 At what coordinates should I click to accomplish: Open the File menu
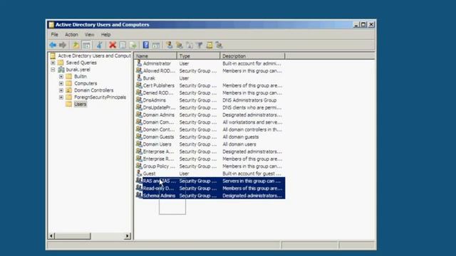[54, 35]
